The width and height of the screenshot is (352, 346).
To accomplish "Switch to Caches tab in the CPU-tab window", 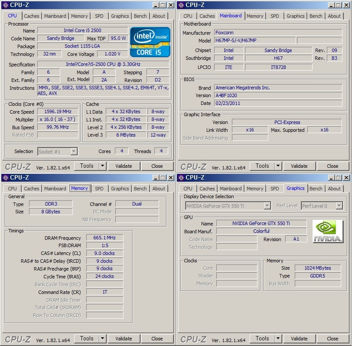I will [x=31, y=16].
